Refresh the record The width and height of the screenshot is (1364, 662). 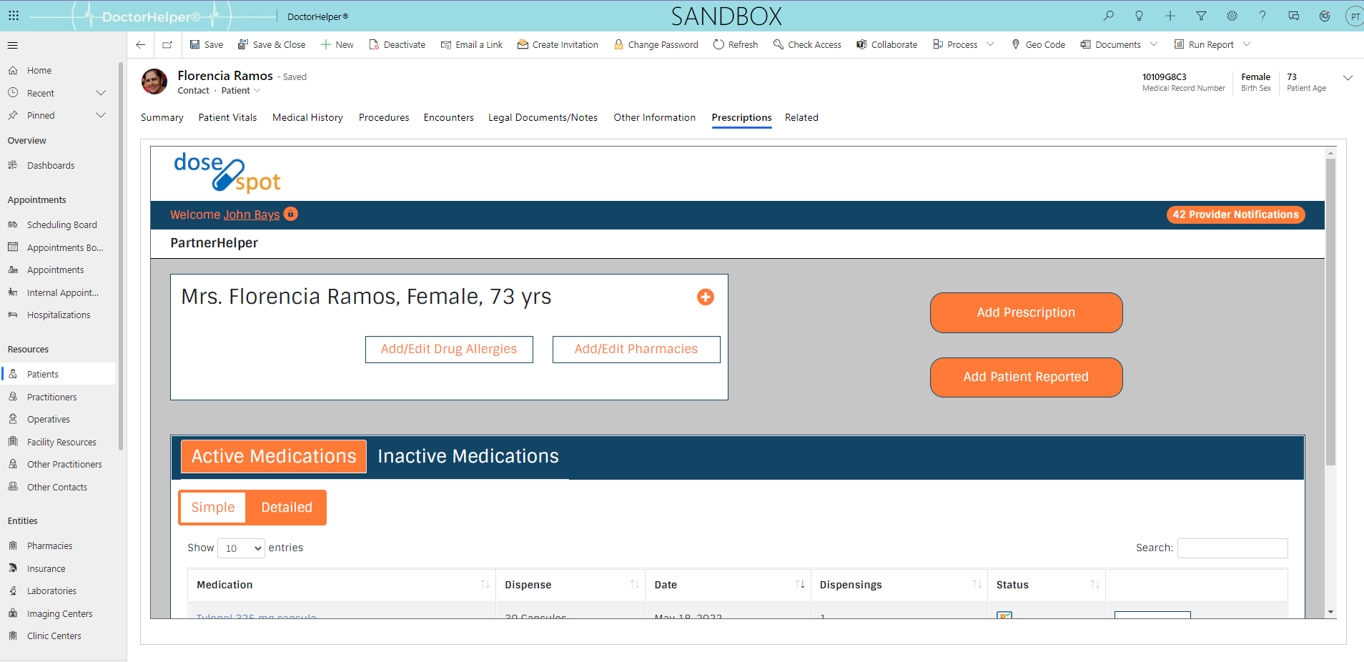point(736,44)
